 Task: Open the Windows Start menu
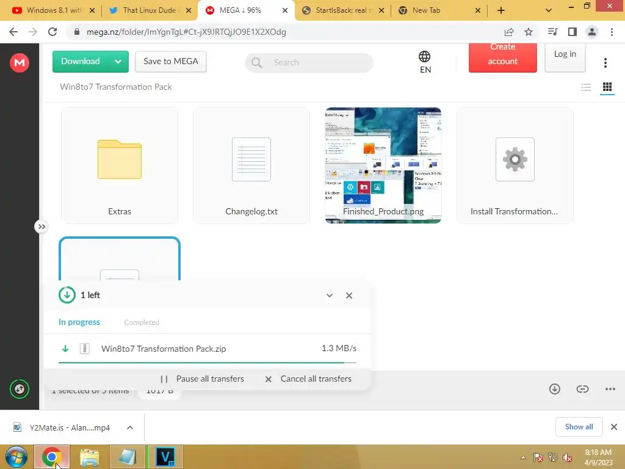(16, 457)
